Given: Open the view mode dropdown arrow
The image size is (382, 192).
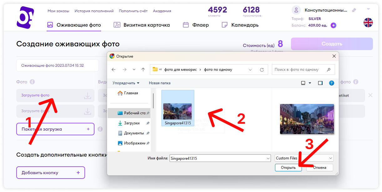Looking at the screenshot, I should click(x=310, y=83).
